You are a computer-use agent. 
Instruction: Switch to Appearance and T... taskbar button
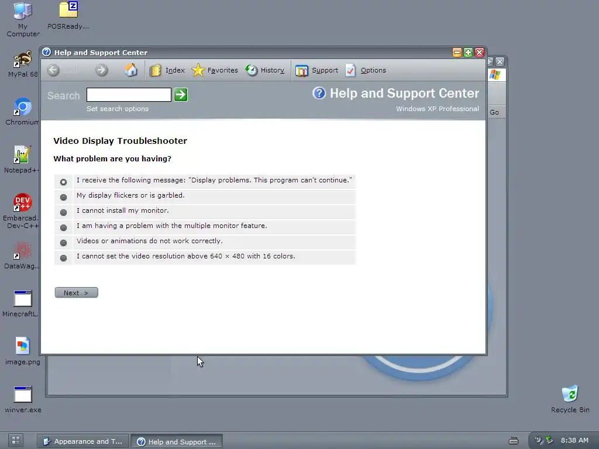click(x=83, y=441)
